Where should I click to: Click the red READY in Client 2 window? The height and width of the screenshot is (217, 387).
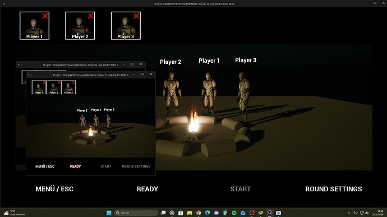tap(75, 167)
